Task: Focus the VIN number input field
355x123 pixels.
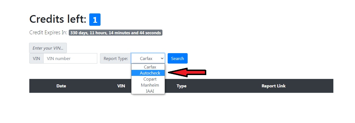Action: pyautogui.click(x=70, y=58)
